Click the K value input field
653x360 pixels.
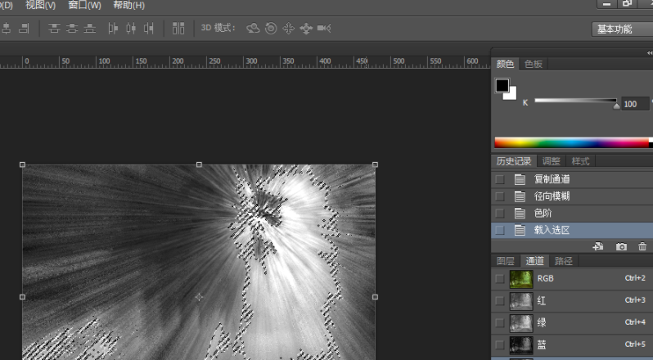click(635, 104)
